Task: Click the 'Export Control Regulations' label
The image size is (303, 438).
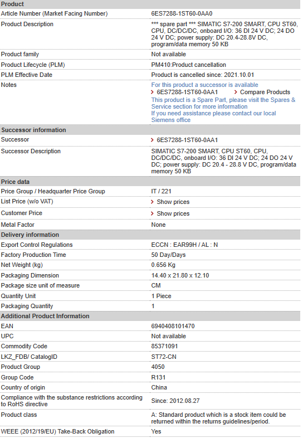Action: pos(37,245)
